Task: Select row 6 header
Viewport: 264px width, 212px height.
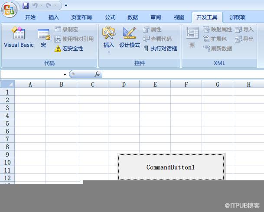Action: [x=7, y=131]
